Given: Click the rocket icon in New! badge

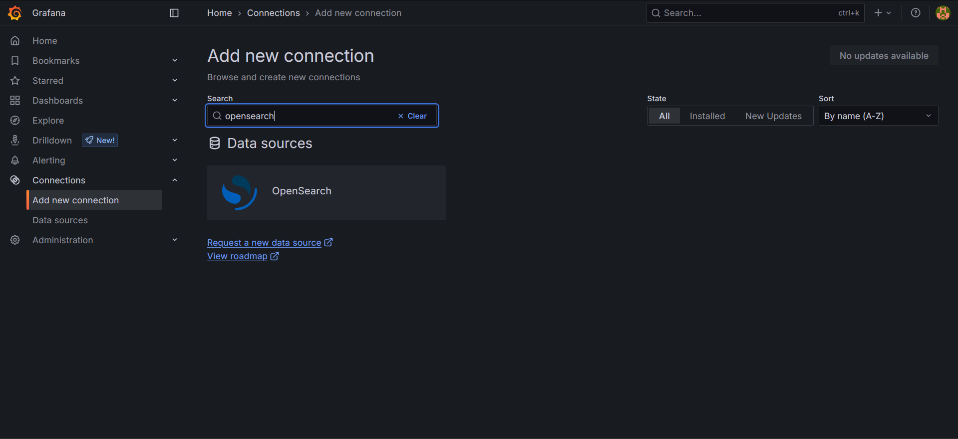Looking at the screenshot, I should pos(89,141).
